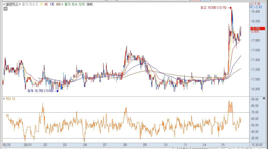Click the 40.00 RSI axis label
The height and width of the screenshot is (149, 268).
pos(255,132)
